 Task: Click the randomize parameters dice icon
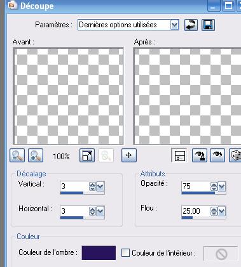pyautogui.click(x=235, y=155)
